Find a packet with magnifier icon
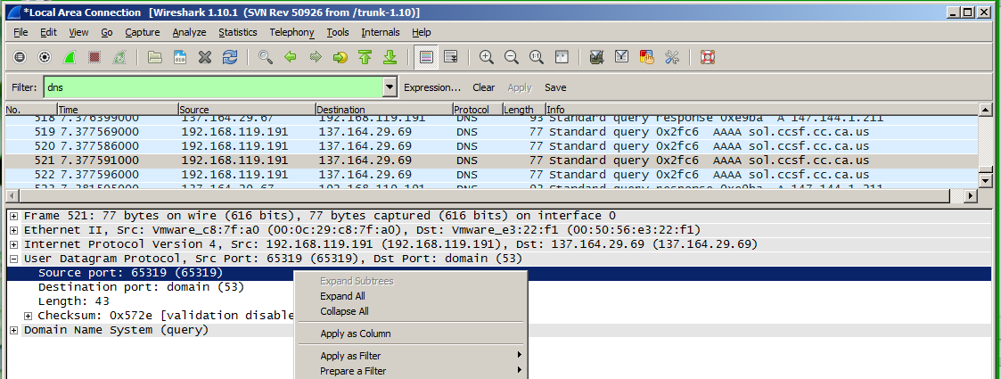 pyautogui.click(x=266, y=58)
